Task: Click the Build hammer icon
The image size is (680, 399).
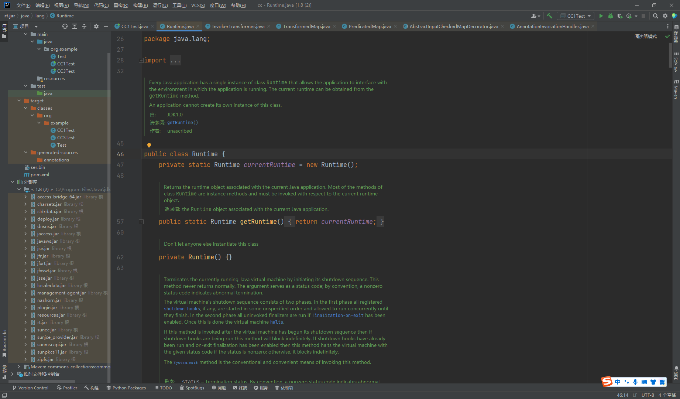Action: pyautogui.click(x=550, y=16)
